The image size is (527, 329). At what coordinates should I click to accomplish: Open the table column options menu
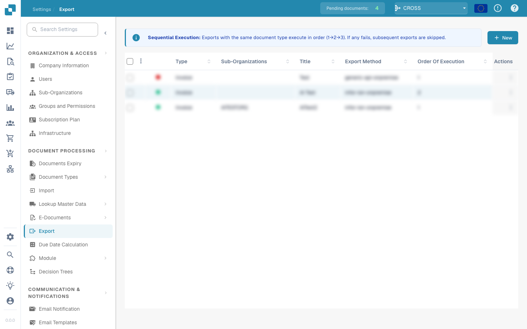coord(141,61)
